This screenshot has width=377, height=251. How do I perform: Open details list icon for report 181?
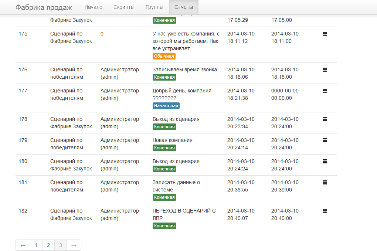325,183
